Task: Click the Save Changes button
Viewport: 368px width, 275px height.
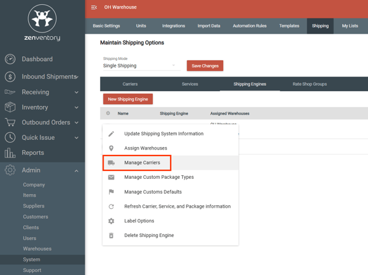Action: [205, 66]
